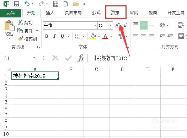Screen dimensions: 187x138
Task: Click in the formula bar text
Action: click(111, 58)
